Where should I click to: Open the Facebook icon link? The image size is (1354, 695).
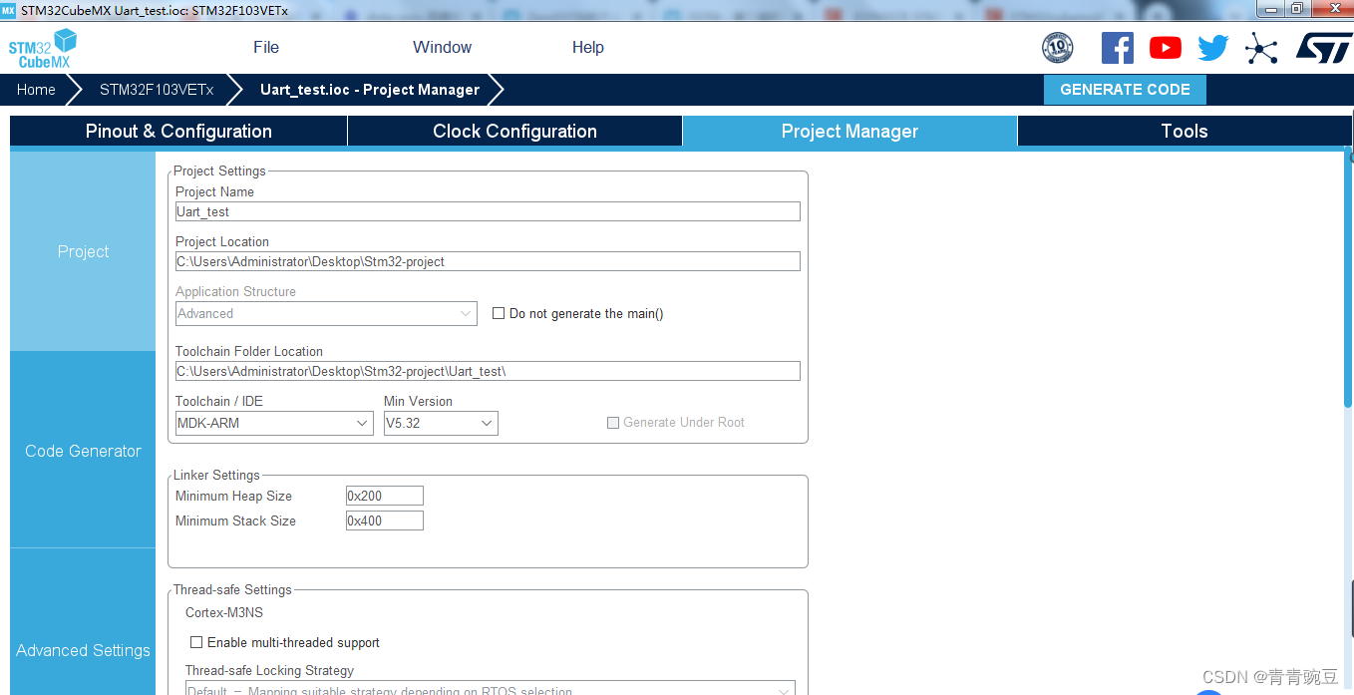[1117, 48]
